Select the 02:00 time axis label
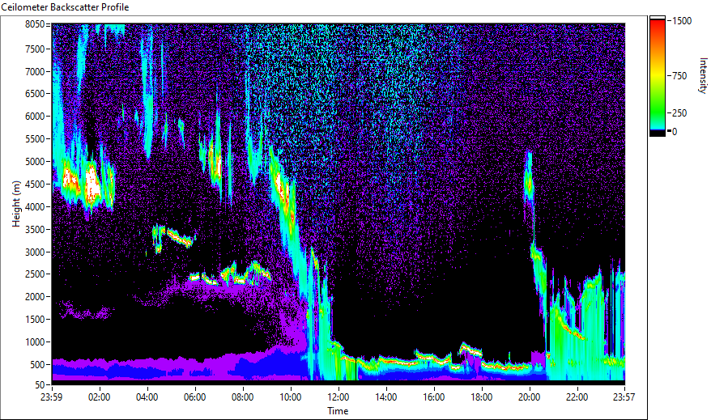This screenshot has height=420, width=711. (x=100, y=397)
